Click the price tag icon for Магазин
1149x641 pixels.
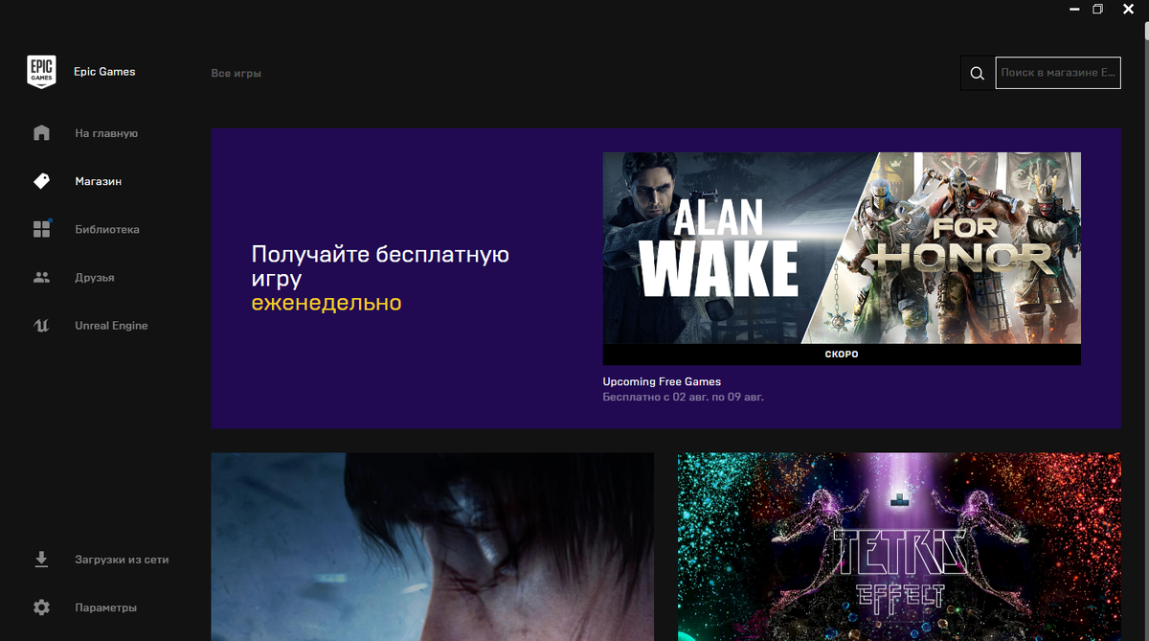click(41, 181)
